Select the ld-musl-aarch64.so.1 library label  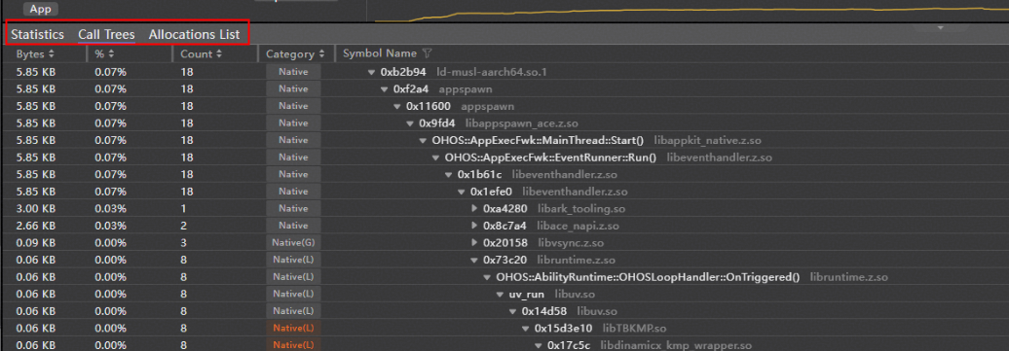[x=492, y=72]
